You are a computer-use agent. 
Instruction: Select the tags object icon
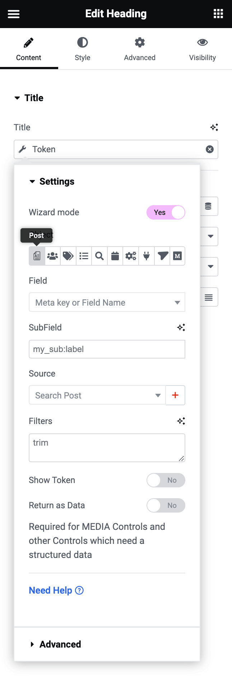point(68,256)
